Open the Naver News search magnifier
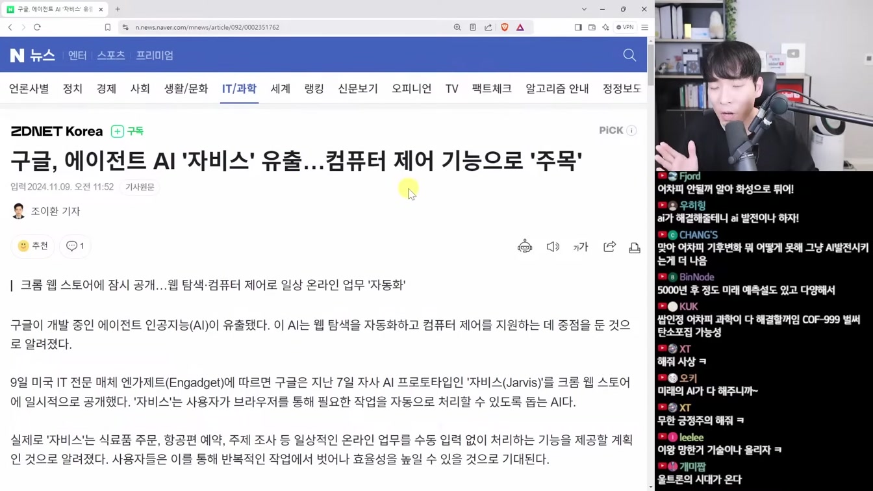 [x=629, y=55]
